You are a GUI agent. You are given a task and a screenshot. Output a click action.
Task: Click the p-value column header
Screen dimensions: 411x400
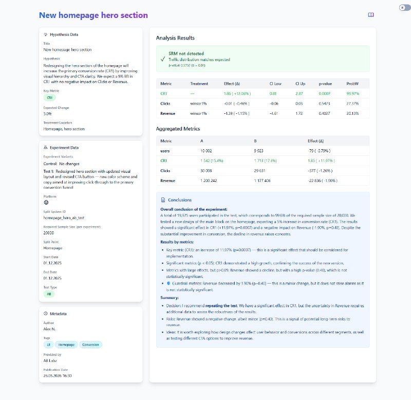325,84
